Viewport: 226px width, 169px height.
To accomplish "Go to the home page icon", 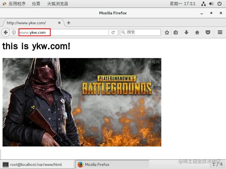I will pos(197,32).
